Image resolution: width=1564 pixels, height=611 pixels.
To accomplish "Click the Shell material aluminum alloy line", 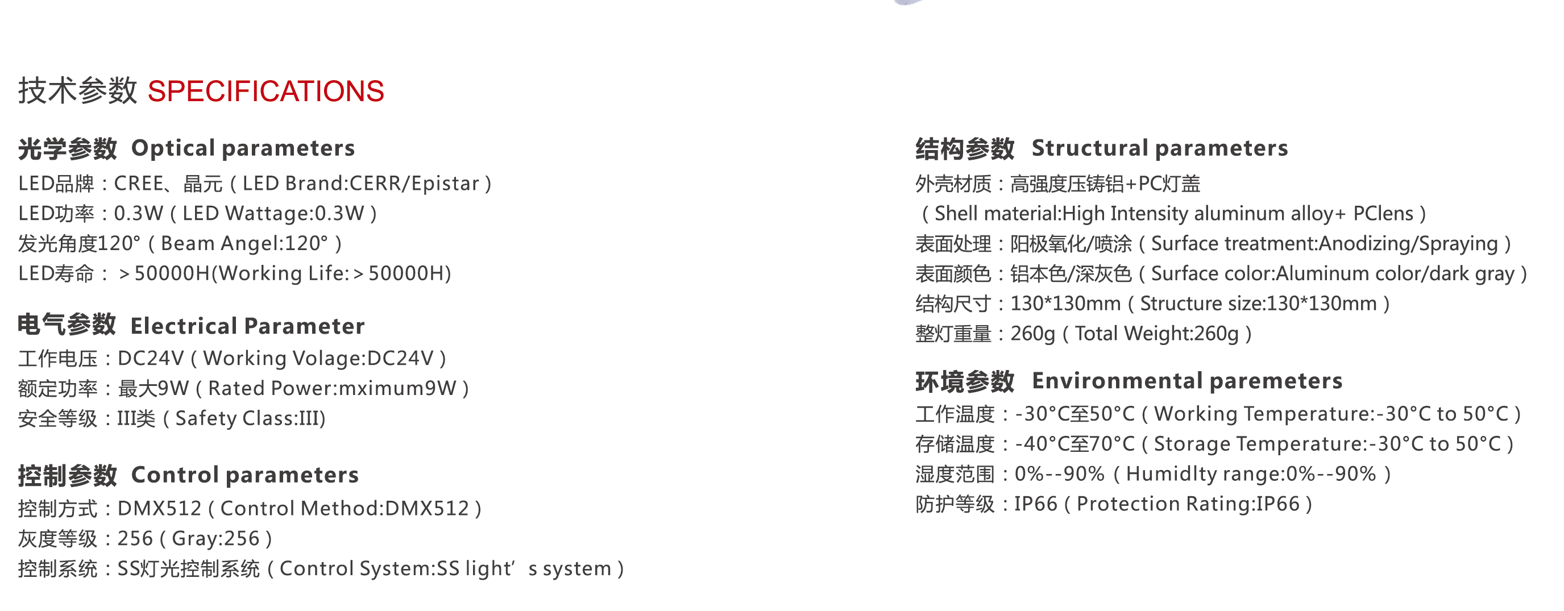I will [x=1171, y=213].
